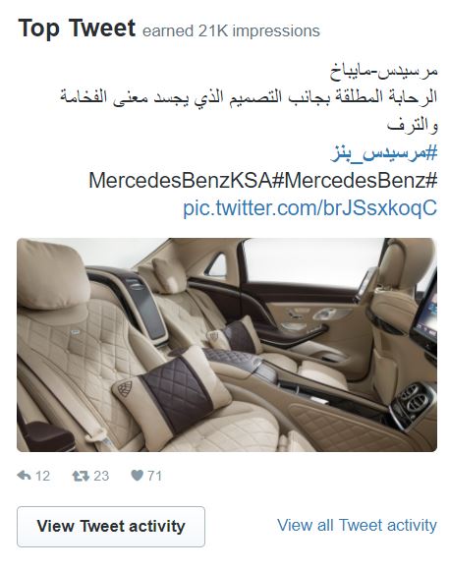449x571 pixels.
Task: Click the reply count 12
Action: click(42, 476)
